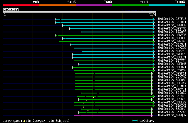The image size is (188, 123).
Task: Select the UniRef100_B6TMT4 label
Action: click(172, 86)
